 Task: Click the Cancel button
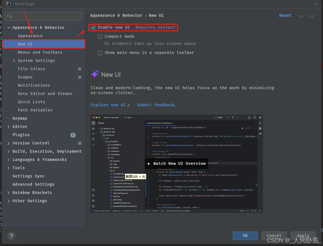pos(274,236)
